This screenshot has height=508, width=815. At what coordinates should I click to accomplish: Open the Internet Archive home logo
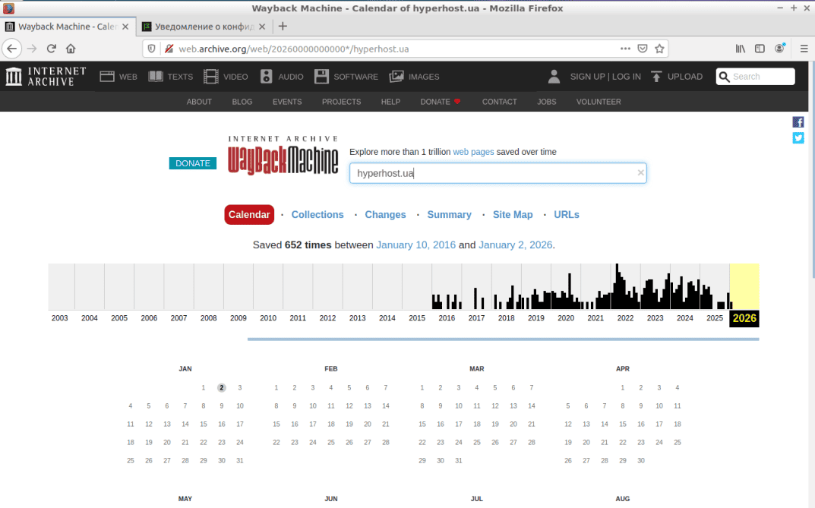click(x=46, y=76)
